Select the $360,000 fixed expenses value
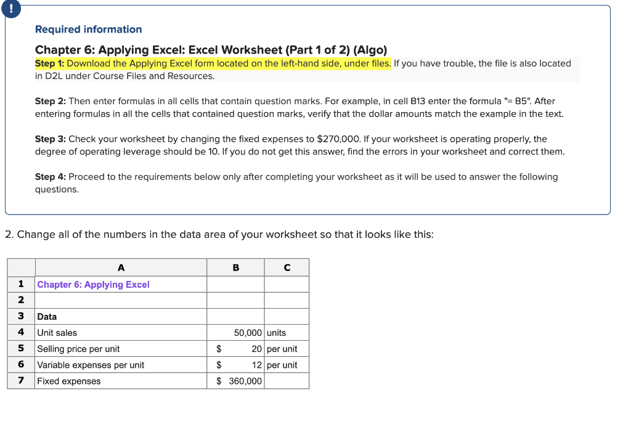This screenshot has width=631, height=443. click(x=235, y=380)
